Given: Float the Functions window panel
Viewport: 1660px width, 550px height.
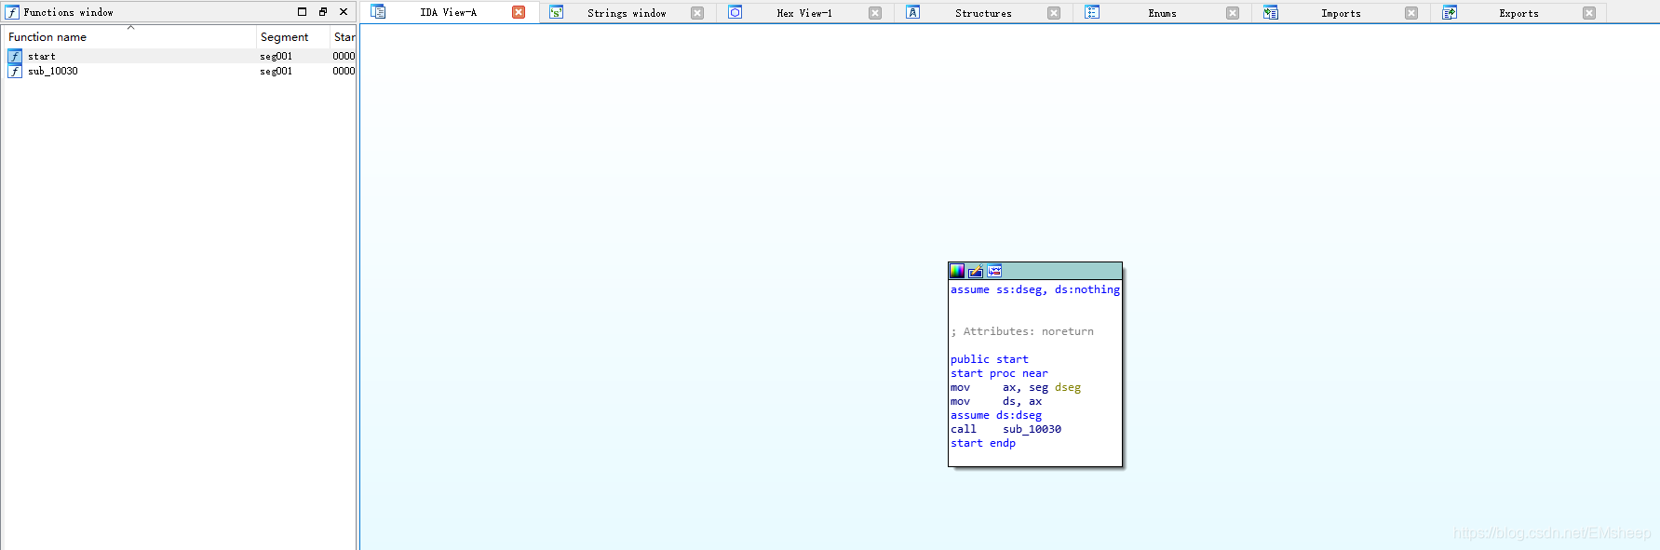Looking at the screenshot, I should pyautogui.click(x=323, y=12).
